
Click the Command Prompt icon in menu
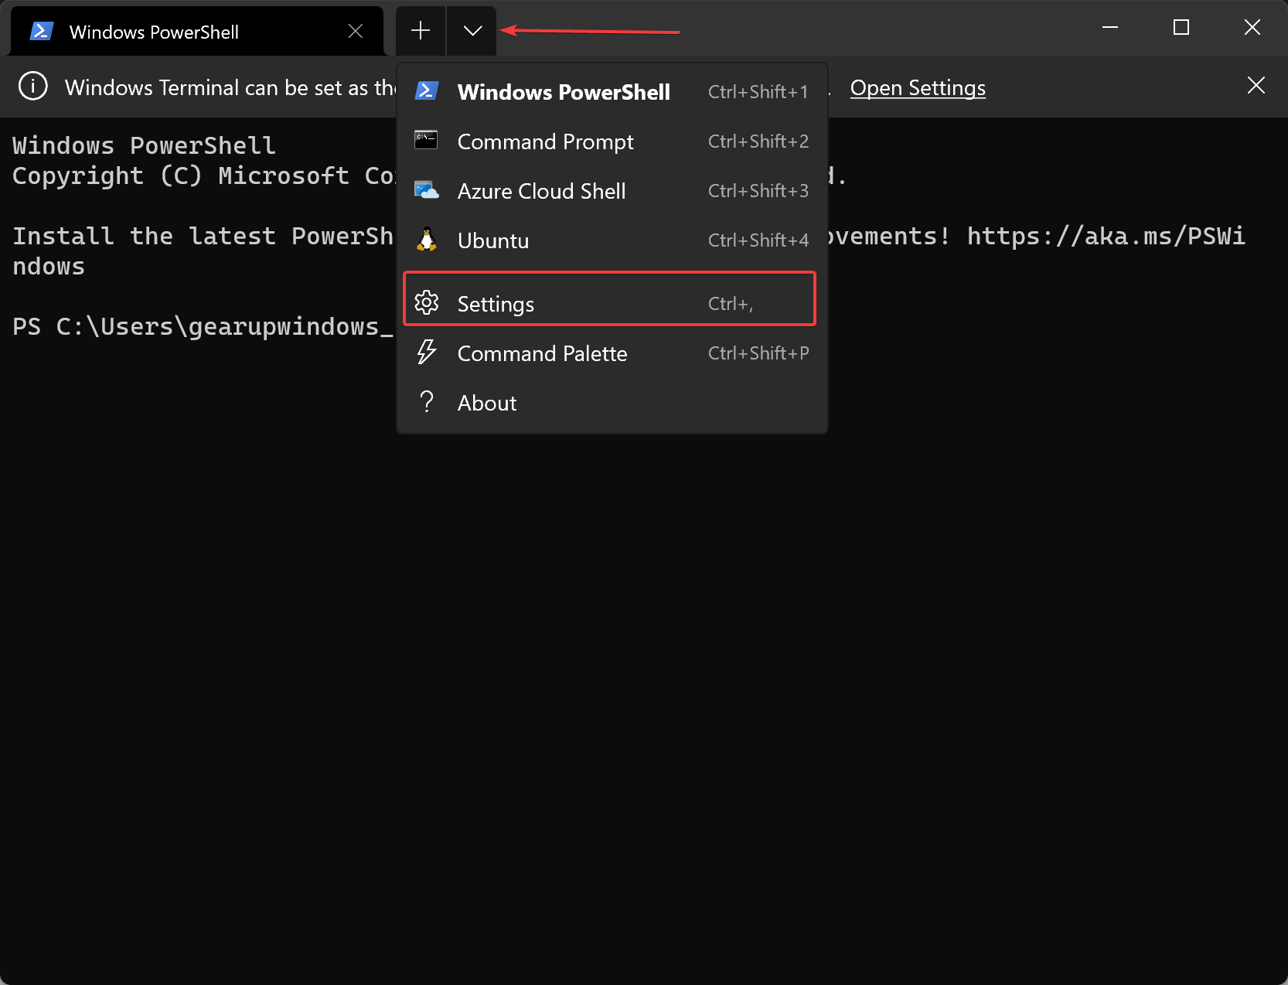point(426,140)
